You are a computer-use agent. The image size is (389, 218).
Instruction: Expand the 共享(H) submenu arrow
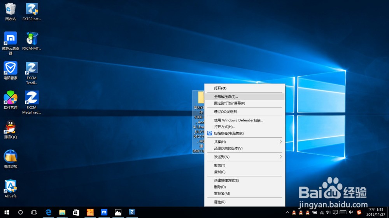(281, 142)
